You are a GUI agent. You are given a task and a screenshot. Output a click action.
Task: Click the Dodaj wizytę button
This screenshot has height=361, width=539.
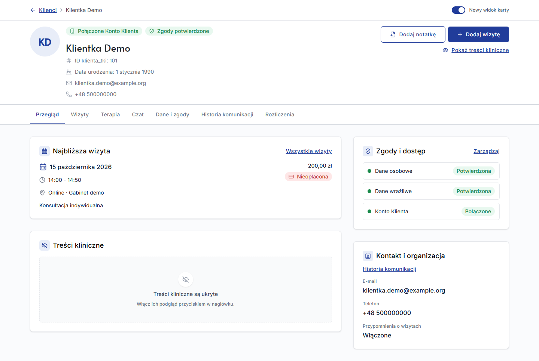coord(478,34)
